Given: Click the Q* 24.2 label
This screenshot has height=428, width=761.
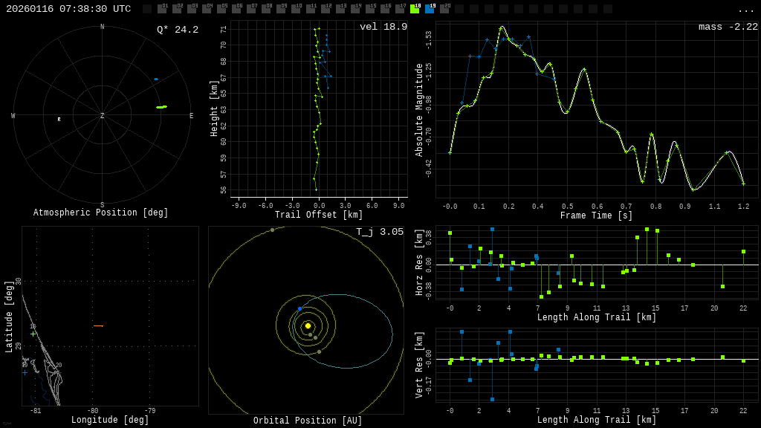Looking at the screenshot, I should point(178,30).
